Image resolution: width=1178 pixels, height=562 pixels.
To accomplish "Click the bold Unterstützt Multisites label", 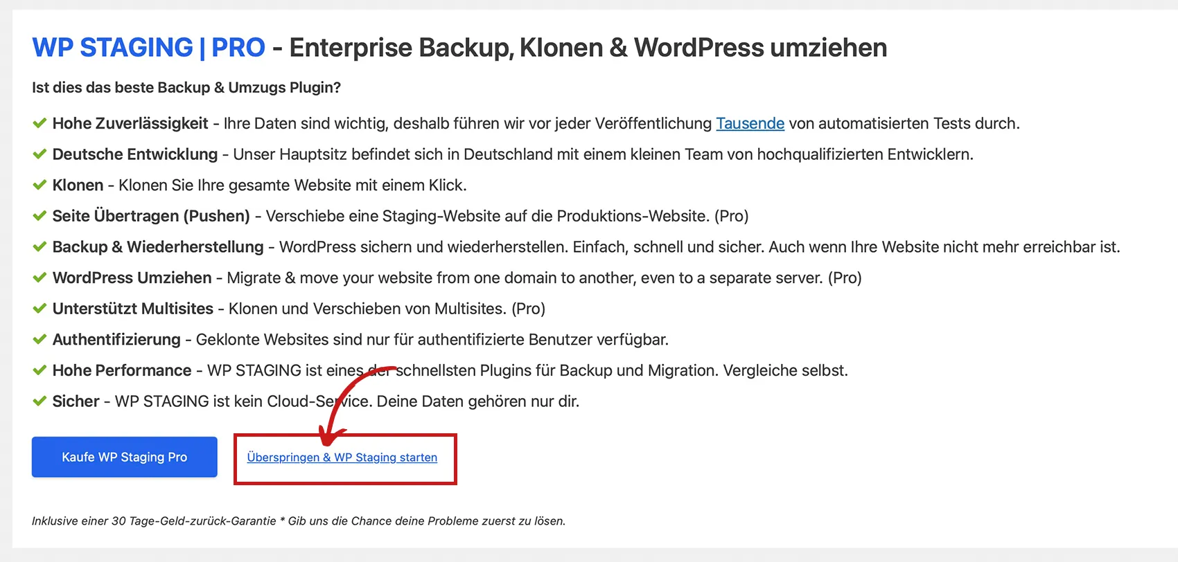I will pos(133,309).
